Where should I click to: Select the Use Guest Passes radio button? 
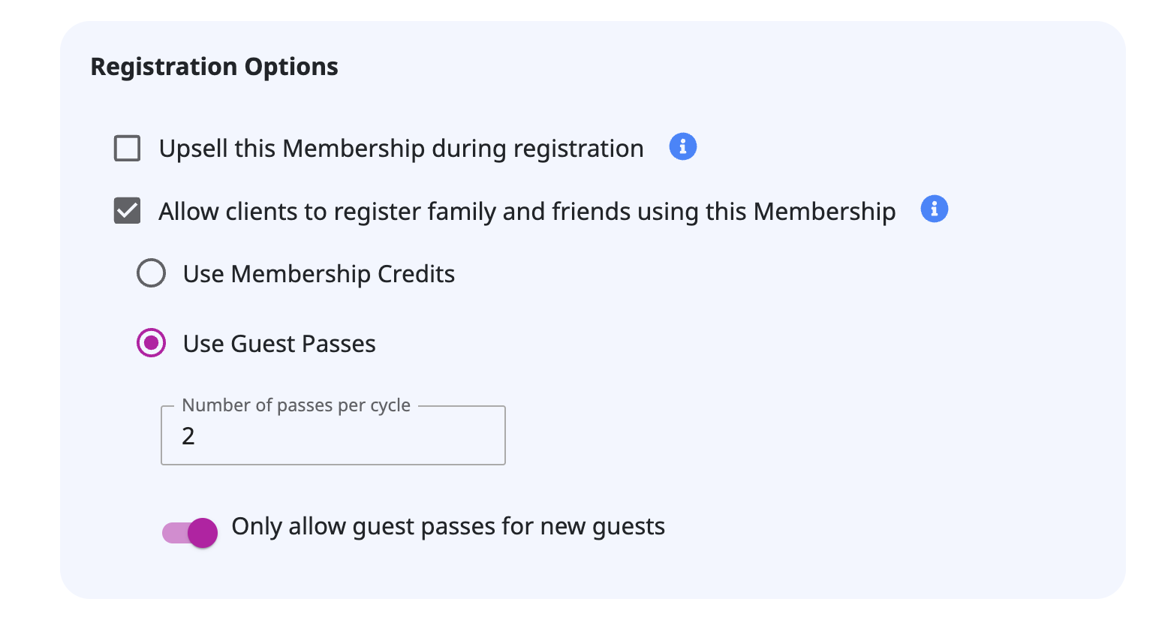(151, 343)
